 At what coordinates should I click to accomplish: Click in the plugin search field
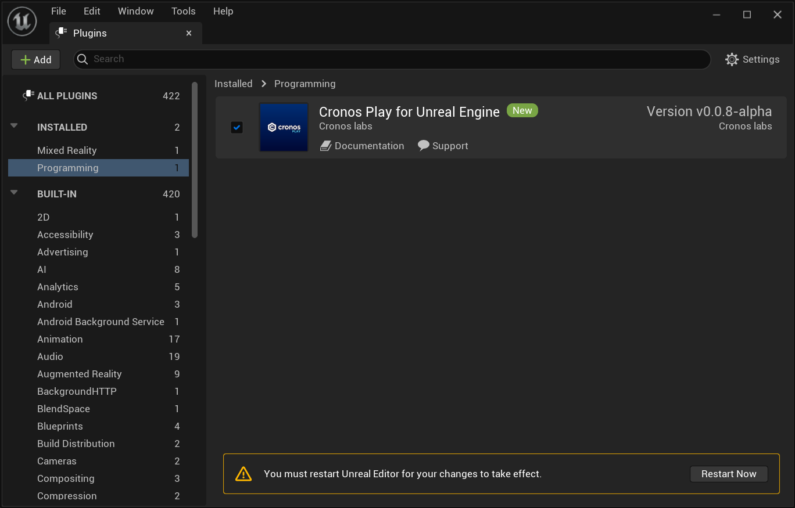click(395, 59)
